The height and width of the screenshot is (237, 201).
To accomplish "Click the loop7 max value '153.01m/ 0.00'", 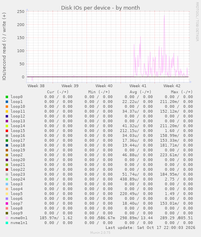I will [x=176, y=203].
